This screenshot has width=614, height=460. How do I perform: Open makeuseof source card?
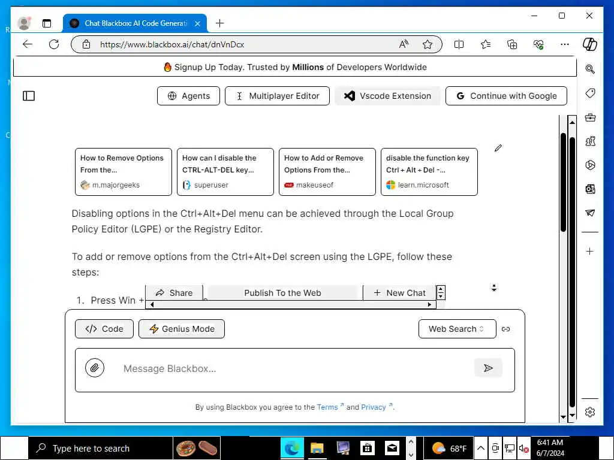point(327,172)
